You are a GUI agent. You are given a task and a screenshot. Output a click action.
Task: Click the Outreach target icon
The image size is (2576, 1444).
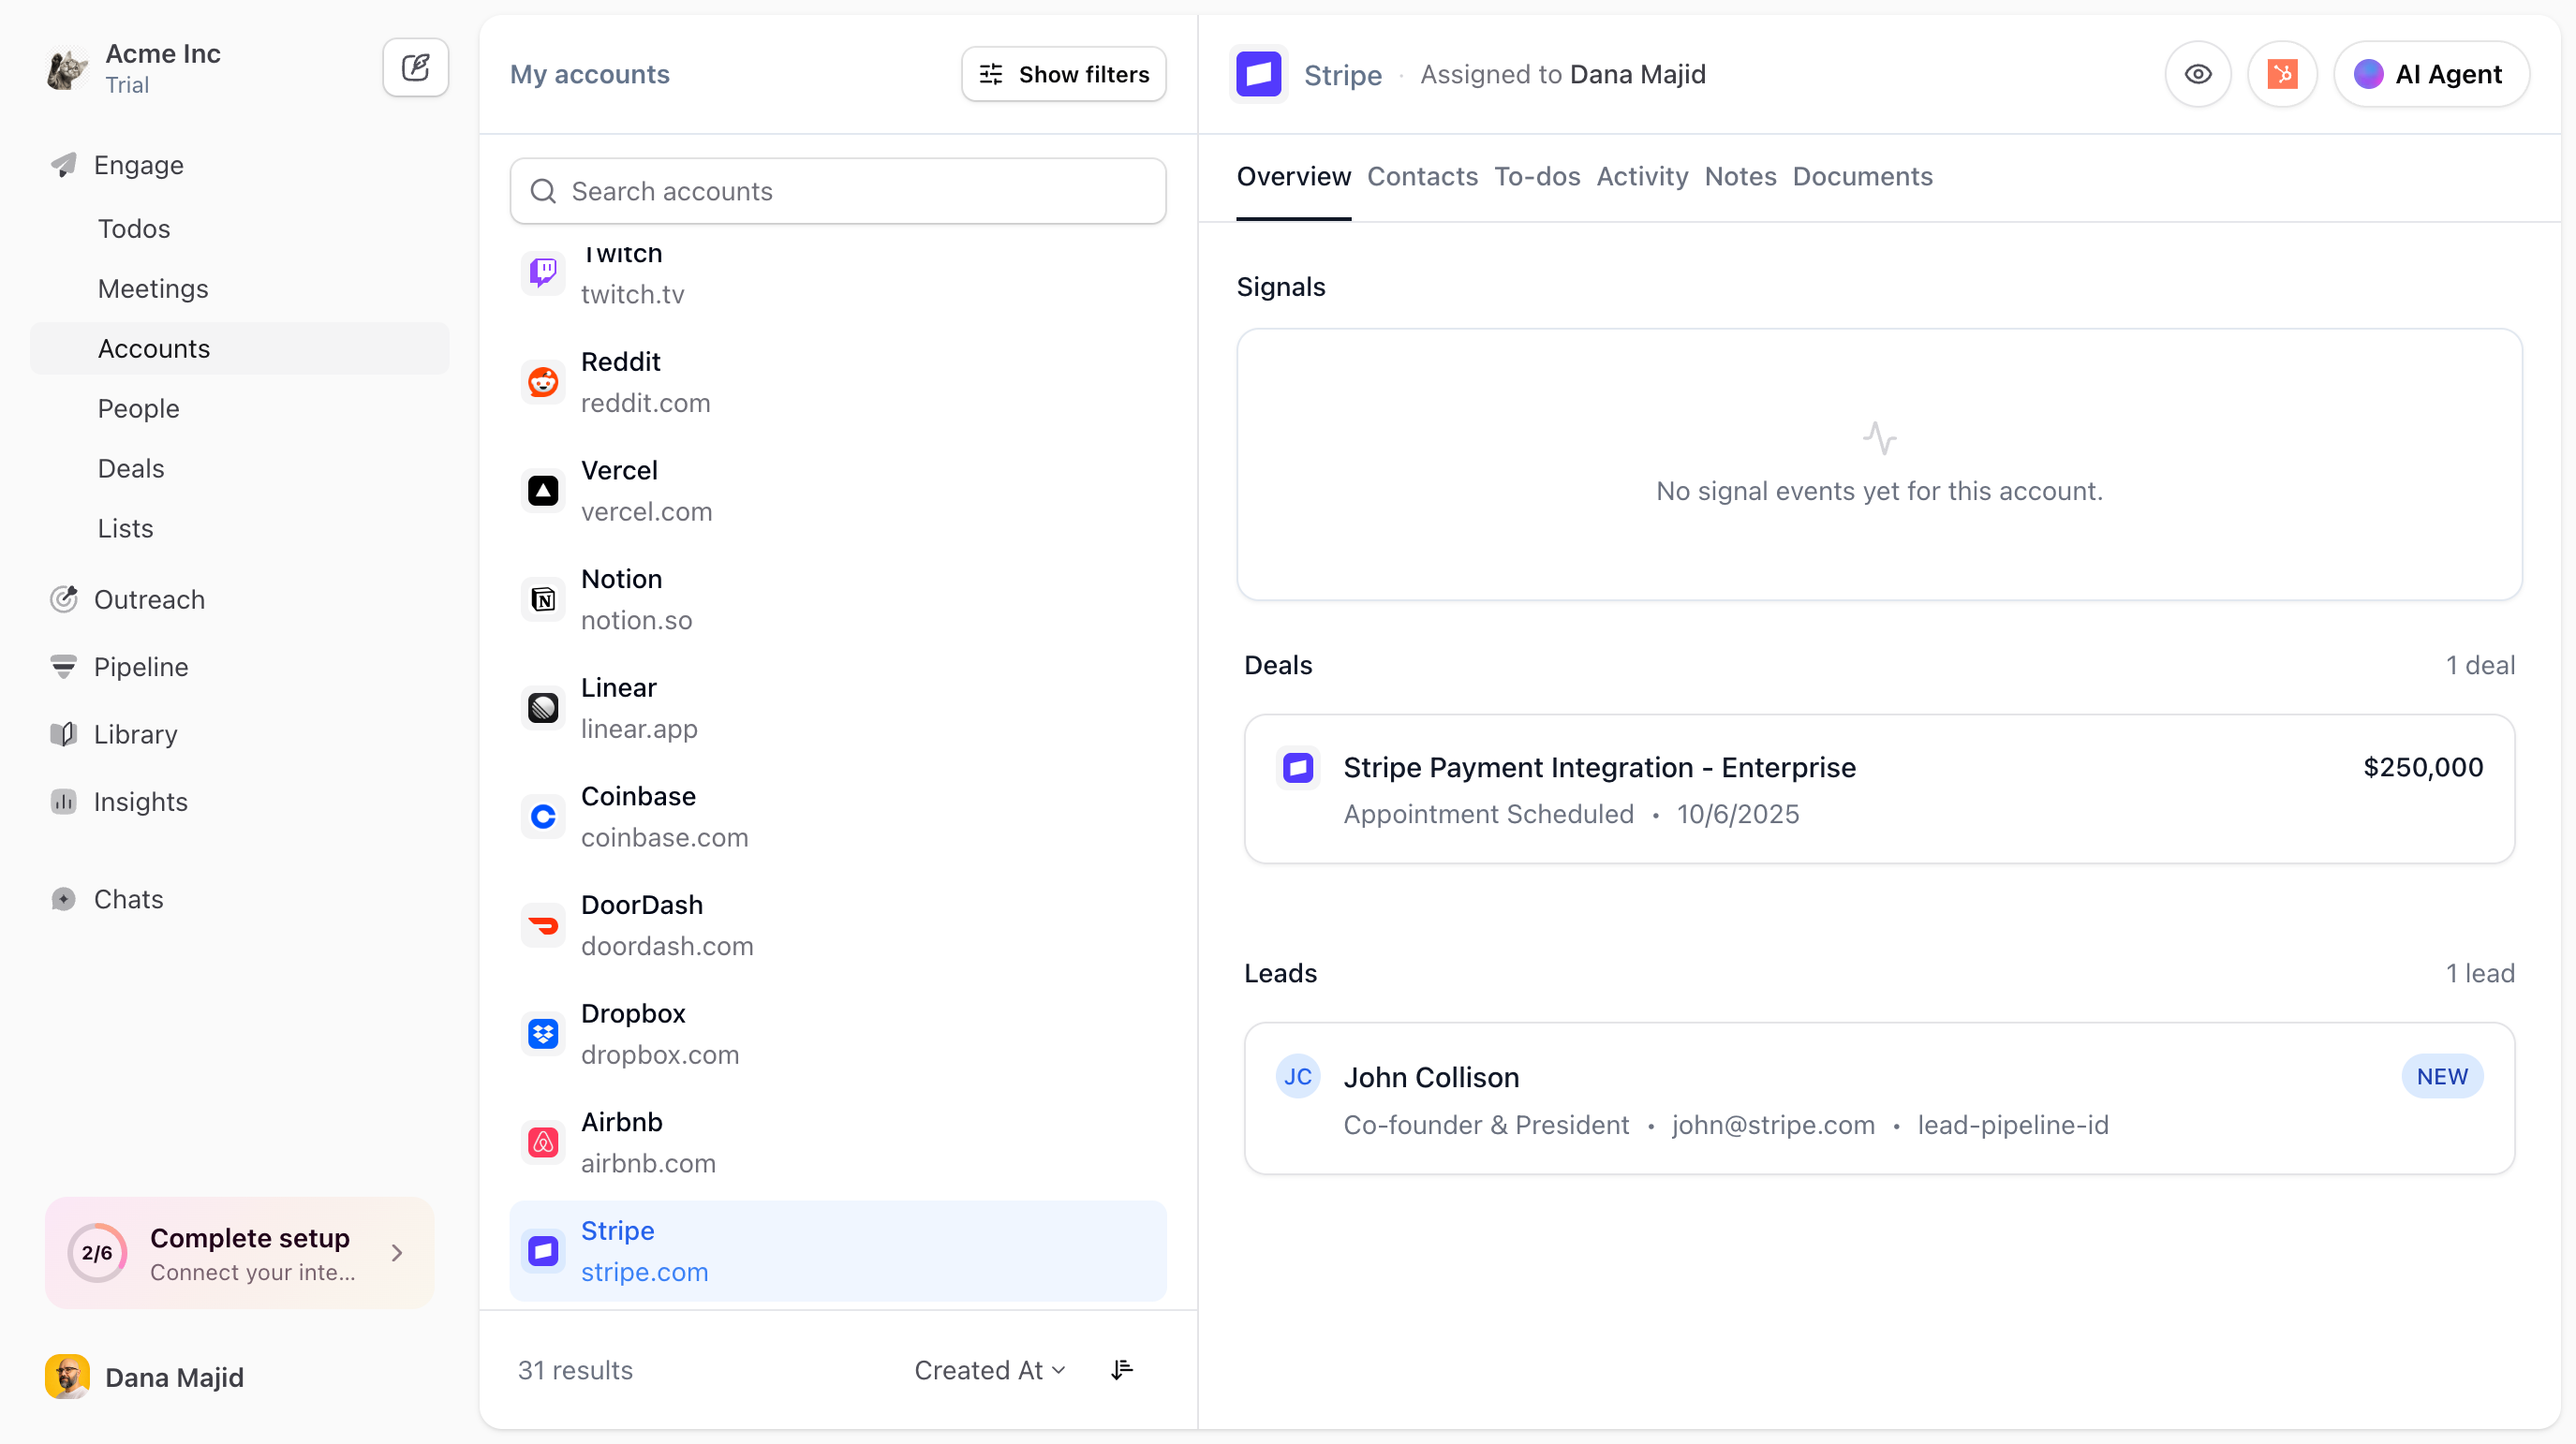click(64, 599)
